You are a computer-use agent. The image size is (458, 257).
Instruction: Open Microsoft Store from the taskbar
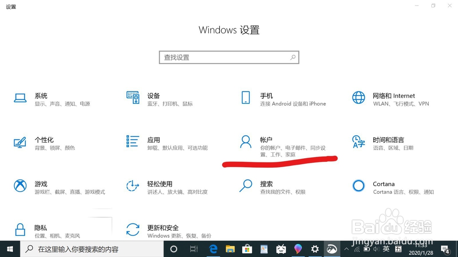point(247,249)
